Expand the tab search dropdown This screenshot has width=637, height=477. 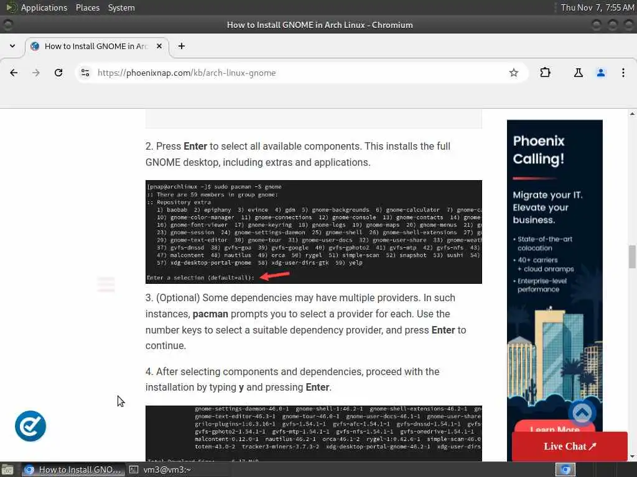click(12, 46)
